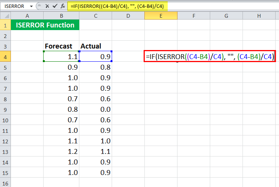Click Actual cell C13 with 1.1
This screenshot has height=187, width=279.
[x=96, y=151]
